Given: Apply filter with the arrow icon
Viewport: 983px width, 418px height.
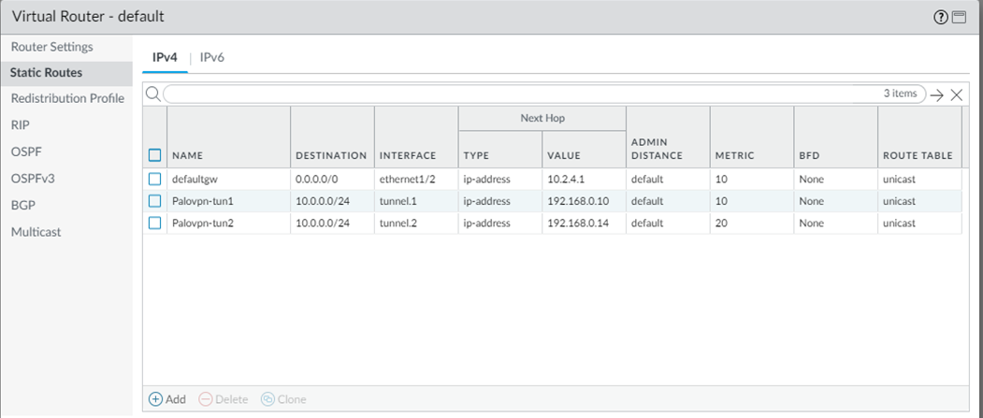Looking at the screenshot, I should click(937, 94).
